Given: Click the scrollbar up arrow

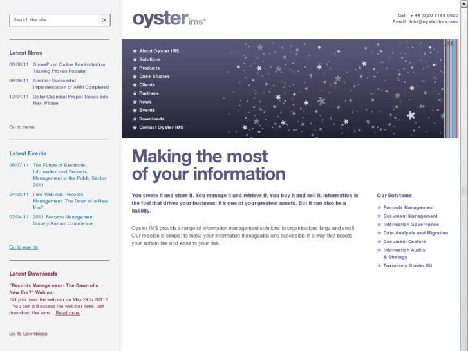Looking at the screenshot, I should pyautogui.click(x=464, y=3).
